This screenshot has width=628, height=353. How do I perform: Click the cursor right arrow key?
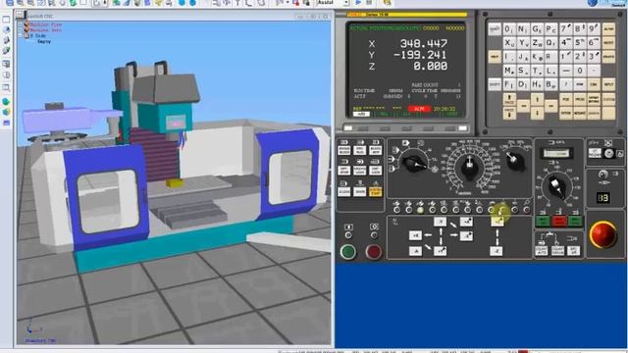(551, 106)
